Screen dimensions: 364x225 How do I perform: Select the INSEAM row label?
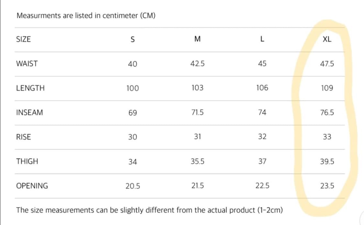pyautogui.click(x=29, y=113)
